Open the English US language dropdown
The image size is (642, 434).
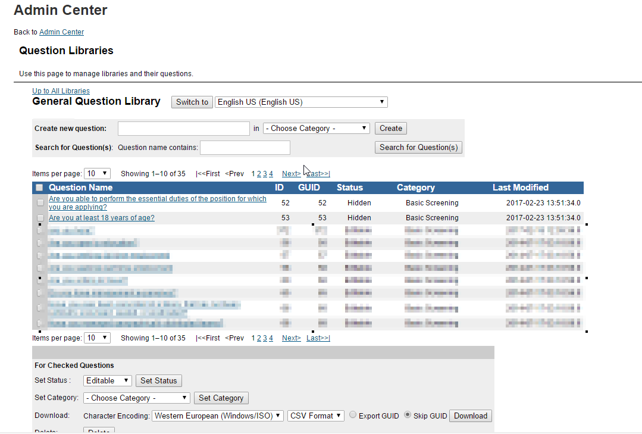pos(301,102)
